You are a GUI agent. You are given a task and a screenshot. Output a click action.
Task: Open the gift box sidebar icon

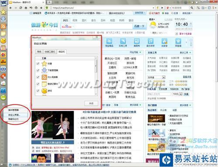point(3,48)
